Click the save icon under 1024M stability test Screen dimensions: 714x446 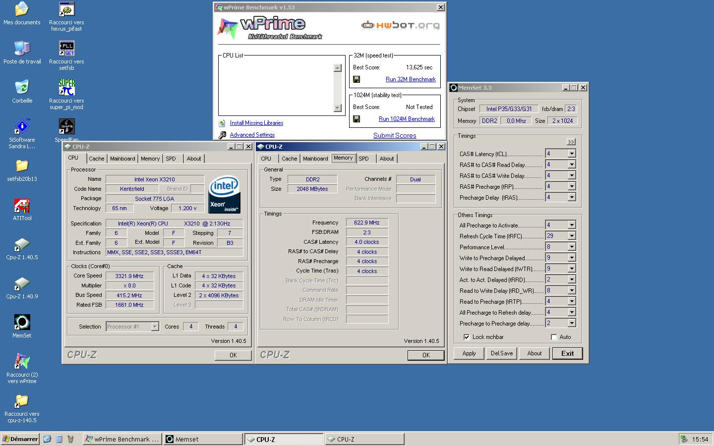coord(357,119)
